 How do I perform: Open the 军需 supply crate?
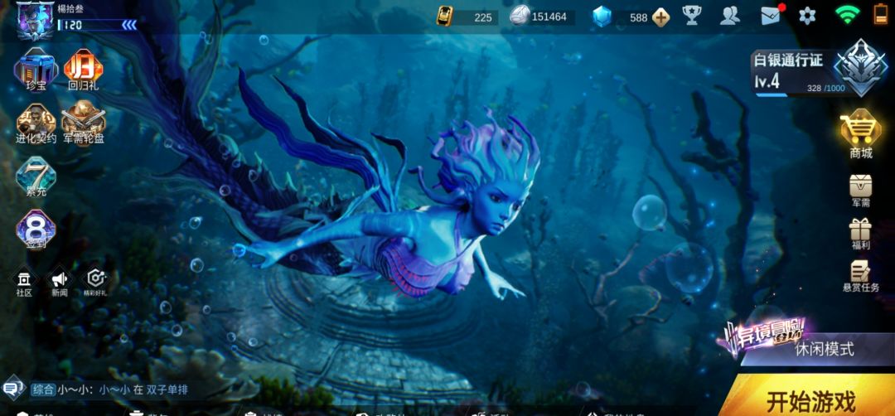pos(860,191)
